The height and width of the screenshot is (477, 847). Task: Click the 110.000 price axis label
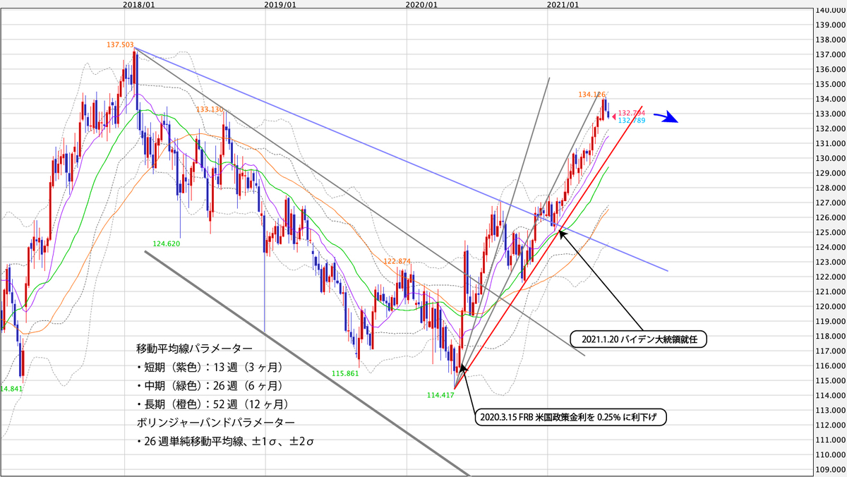(x=830, y=454)
